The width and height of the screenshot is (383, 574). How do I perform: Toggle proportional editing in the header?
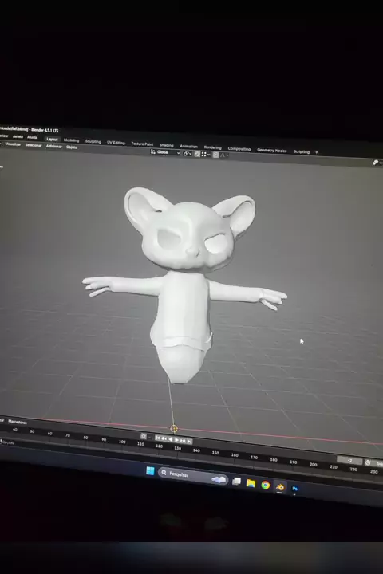coord(216,155)
